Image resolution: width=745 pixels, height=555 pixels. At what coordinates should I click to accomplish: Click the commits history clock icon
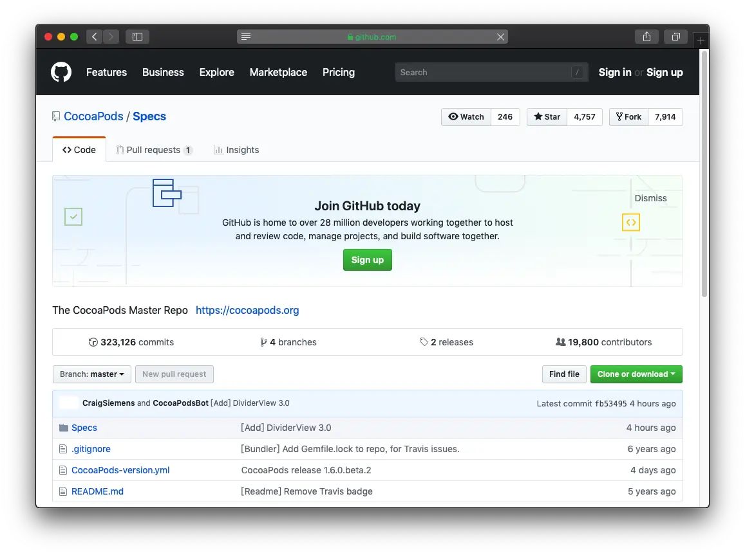[x=93, y=342]
